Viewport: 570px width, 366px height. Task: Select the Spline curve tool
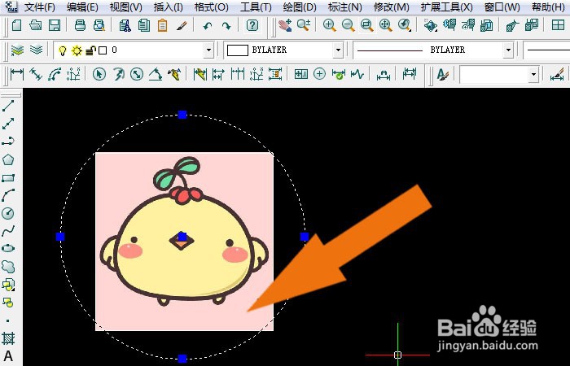click(x=8, y=230)
